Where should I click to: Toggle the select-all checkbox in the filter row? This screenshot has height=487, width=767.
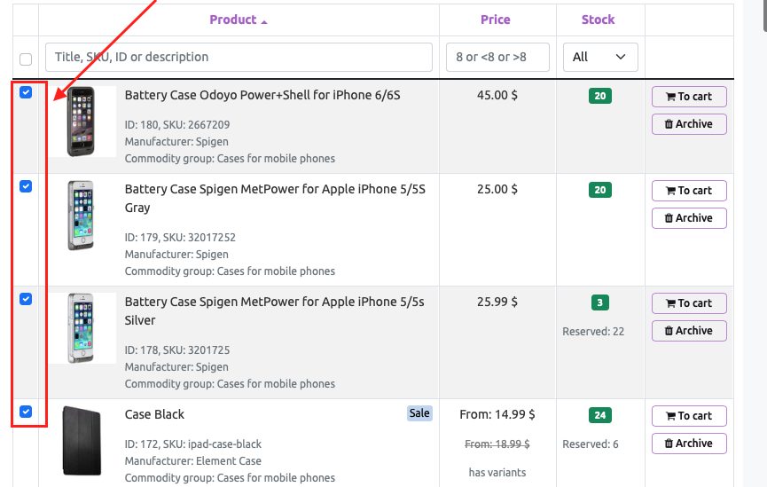(x=26, y=59)
